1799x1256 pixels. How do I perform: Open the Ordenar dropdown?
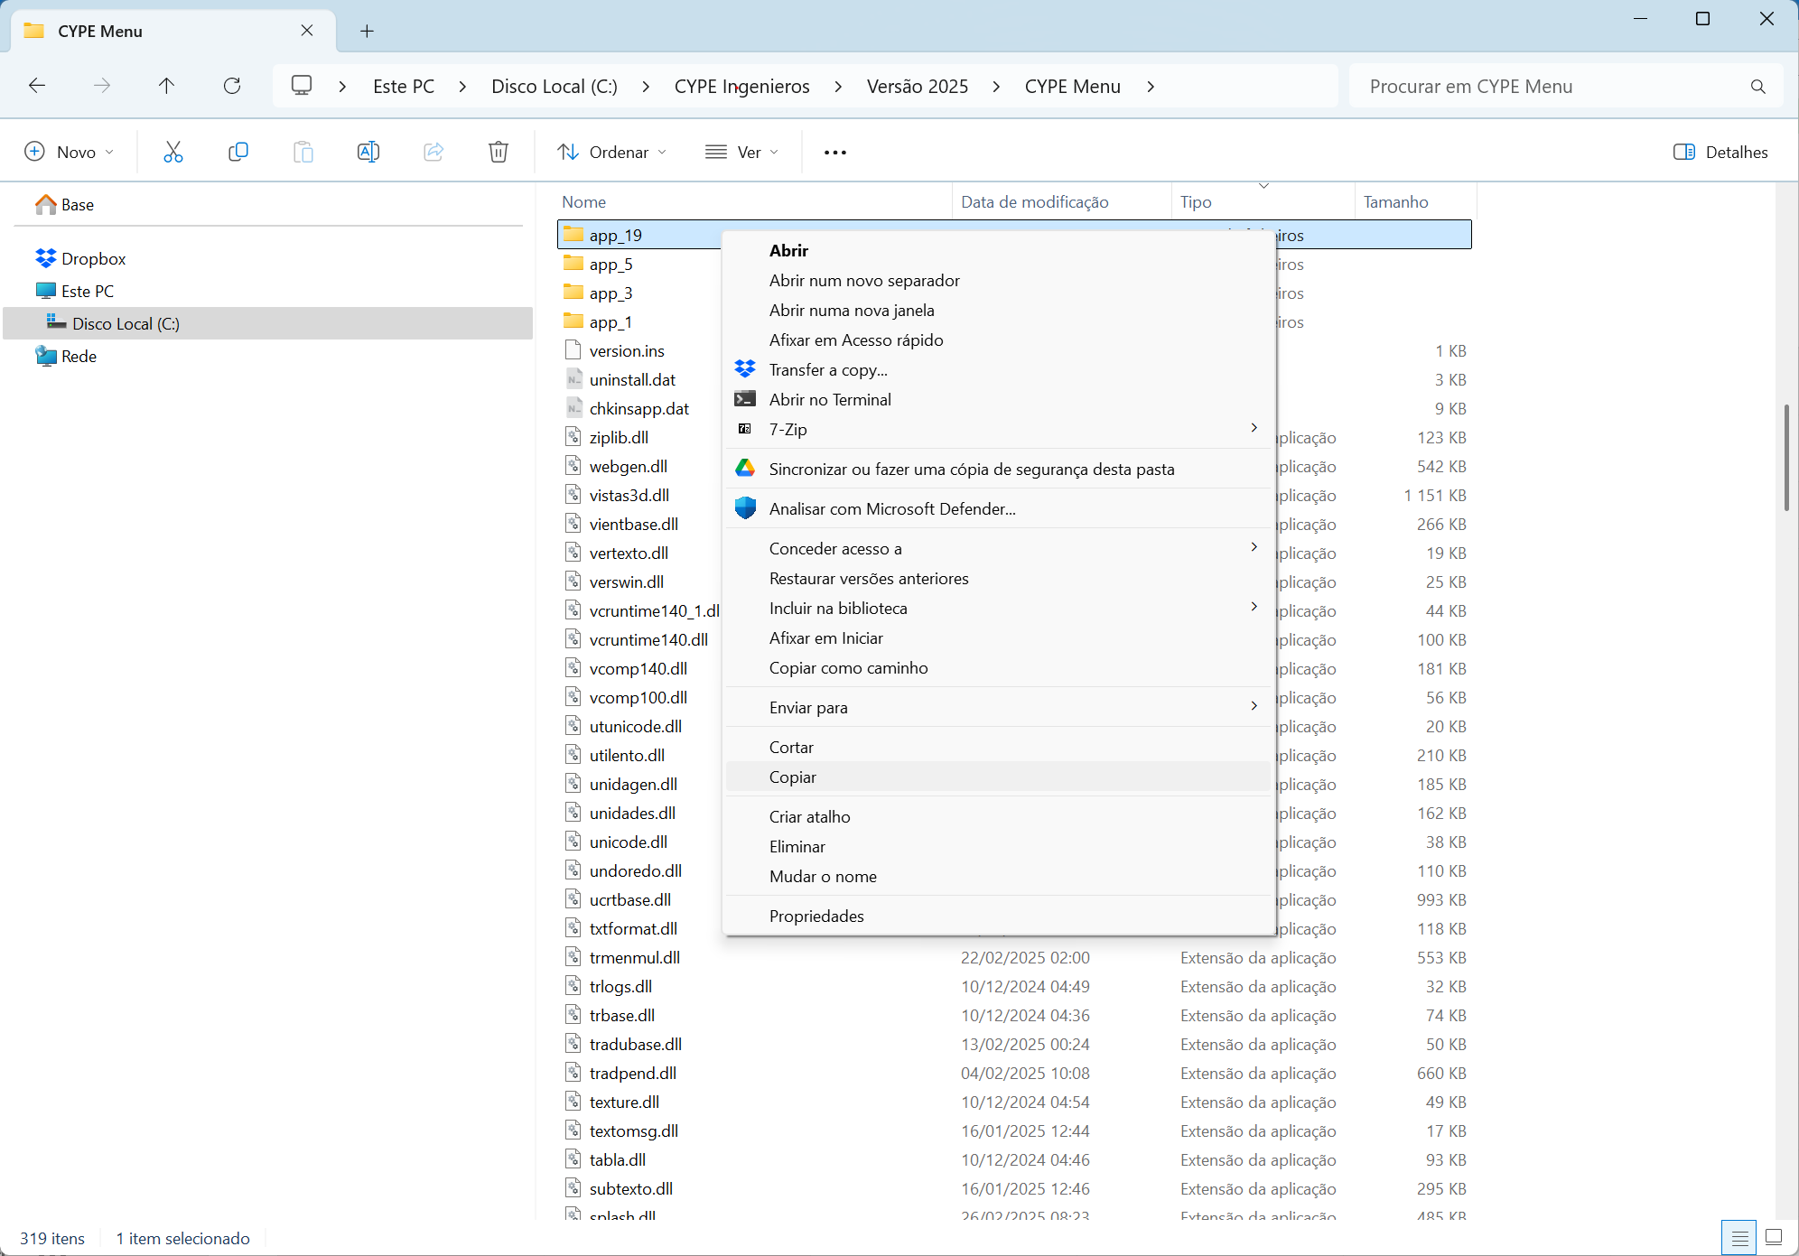coord(612,152)
